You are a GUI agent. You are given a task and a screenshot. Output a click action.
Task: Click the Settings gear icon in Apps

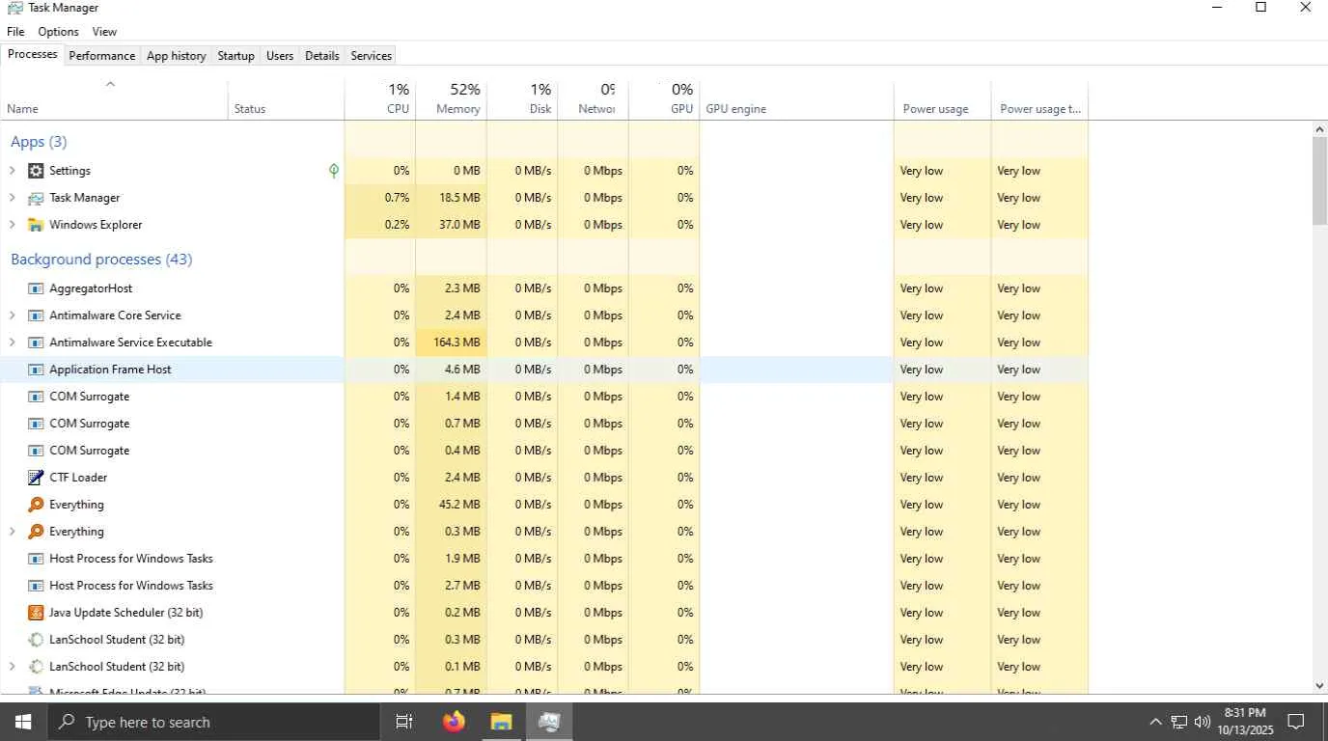coord(36,171)
